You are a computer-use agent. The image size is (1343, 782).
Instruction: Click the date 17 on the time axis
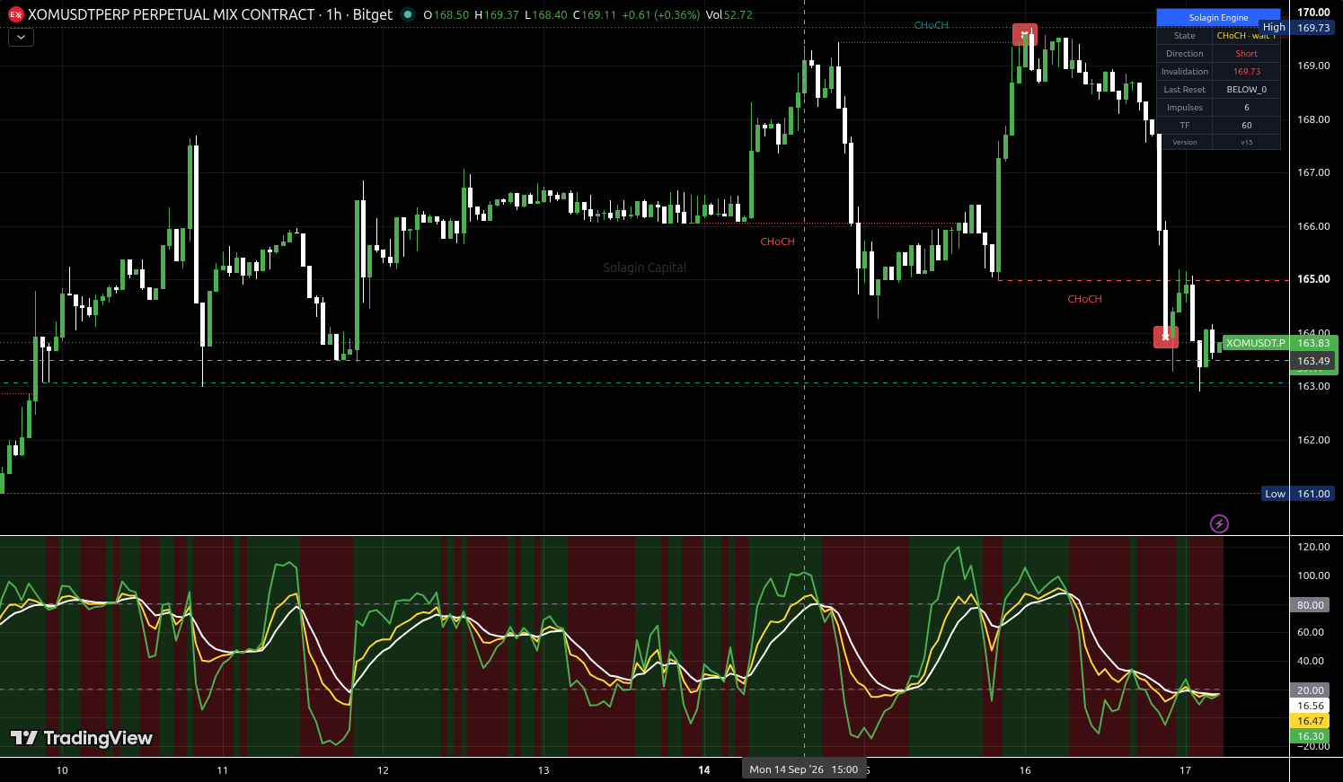tap(1185, 770)
